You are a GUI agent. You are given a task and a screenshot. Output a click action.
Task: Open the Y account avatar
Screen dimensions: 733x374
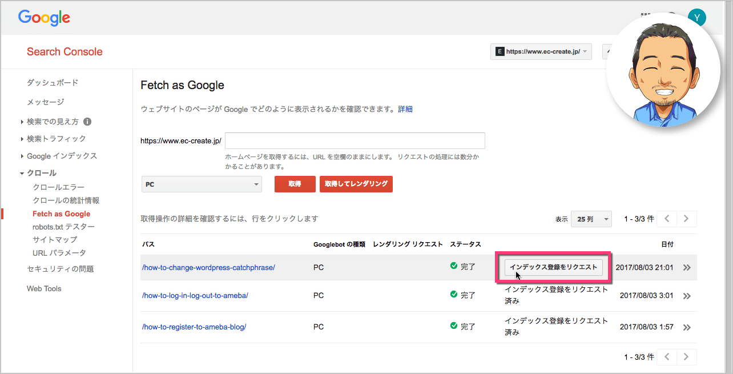[x=696, y=17]
